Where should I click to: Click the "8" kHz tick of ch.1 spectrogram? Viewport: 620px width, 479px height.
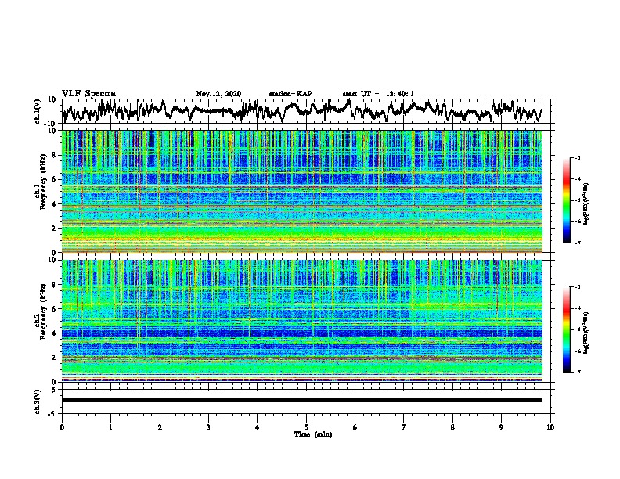[x=54, y=155]
